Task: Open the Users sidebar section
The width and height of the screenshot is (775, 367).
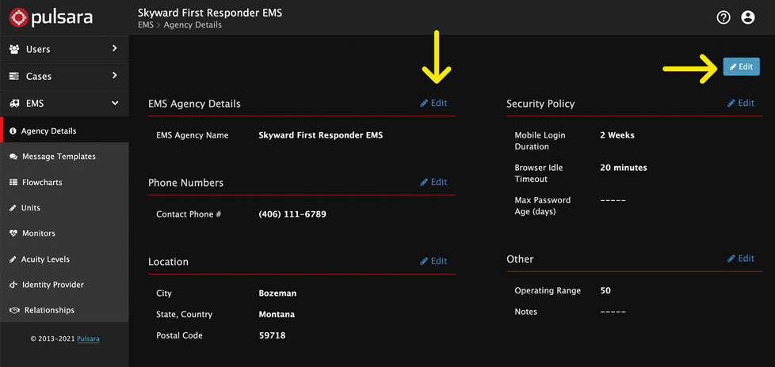Action: pos(64,49)
